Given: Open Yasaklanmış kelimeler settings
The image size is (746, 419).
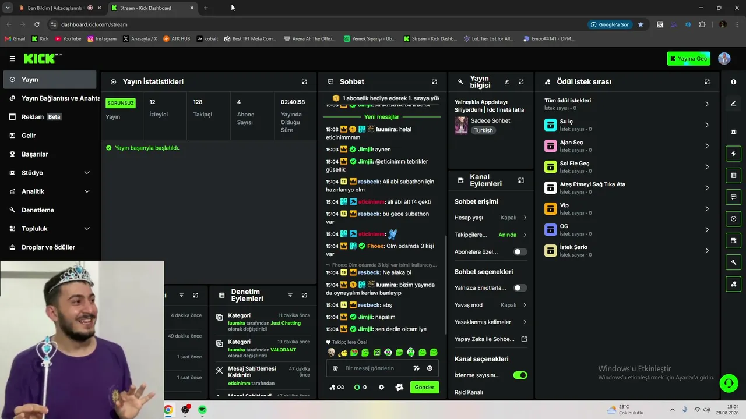Looking at the screenshot, I should pos(491,322).
